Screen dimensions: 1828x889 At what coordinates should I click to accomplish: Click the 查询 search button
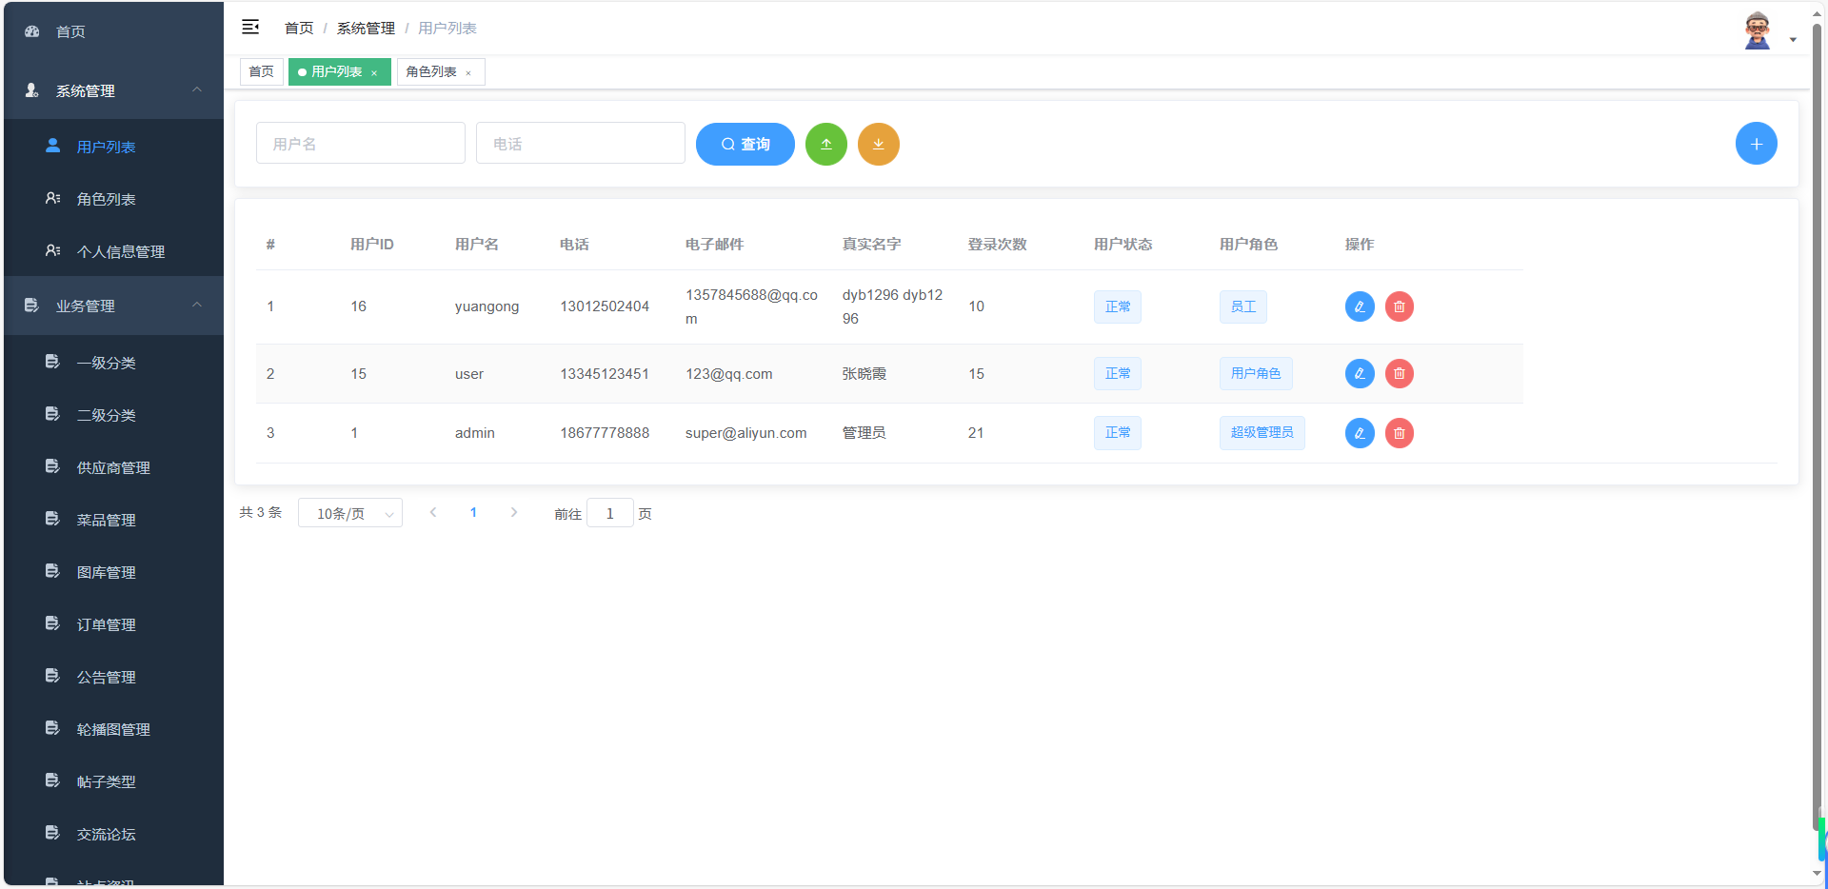click(745, 144)
